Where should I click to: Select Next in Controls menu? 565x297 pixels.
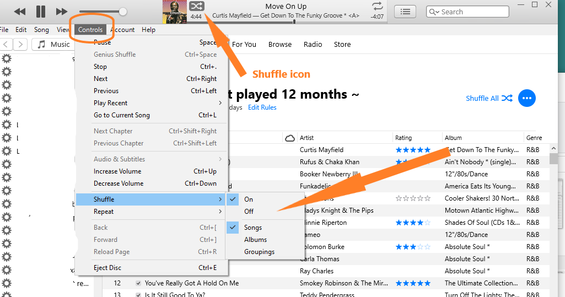tap(152, 78)
